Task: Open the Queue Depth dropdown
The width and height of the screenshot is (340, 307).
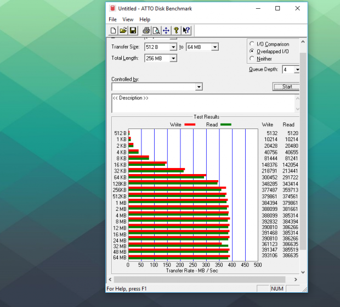Action: click(297, 70)
